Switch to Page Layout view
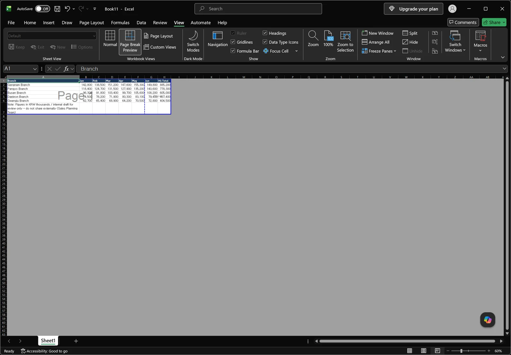The width and height of the screenshot is (511, 355). pyautogui.click(x=158, y=36)
